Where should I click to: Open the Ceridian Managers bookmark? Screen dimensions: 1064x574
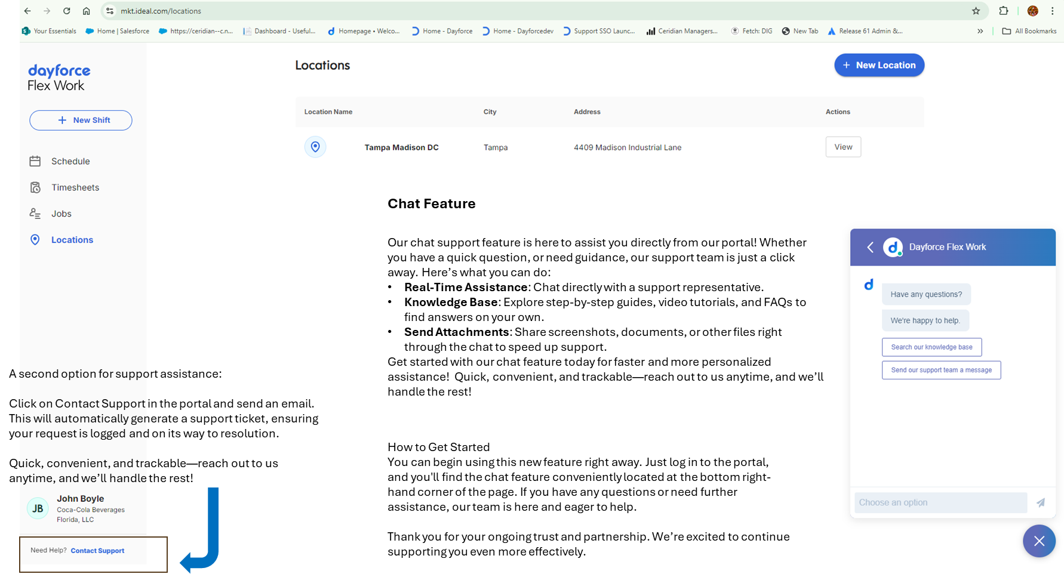[682, 31]
